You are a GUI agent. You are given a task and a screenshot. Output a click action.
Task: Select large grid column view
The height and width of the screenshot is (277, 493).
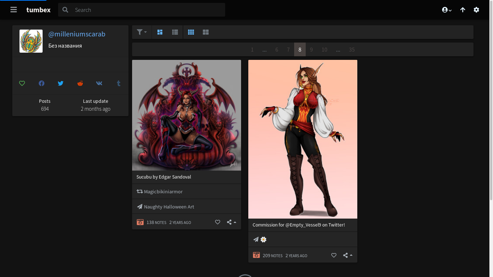206,32
